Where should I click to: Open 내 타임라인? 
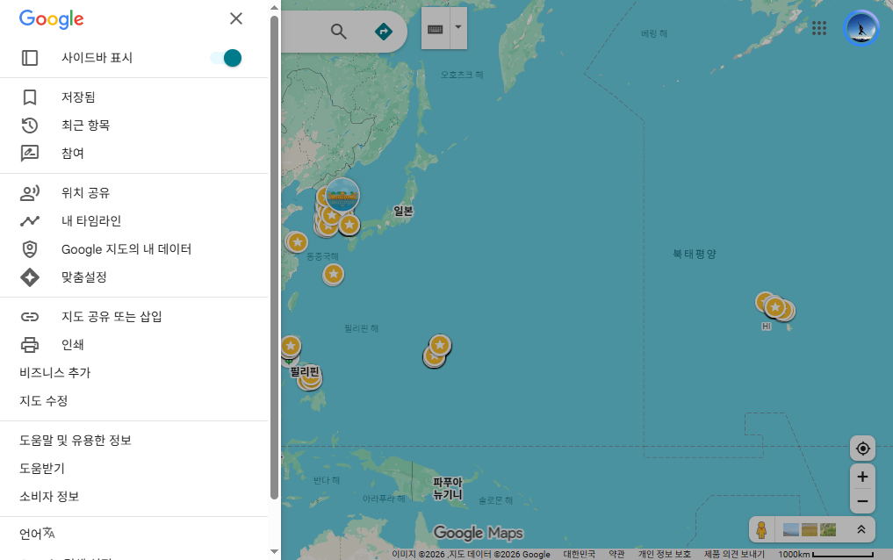pyautogui.click(x=133, y=221)
